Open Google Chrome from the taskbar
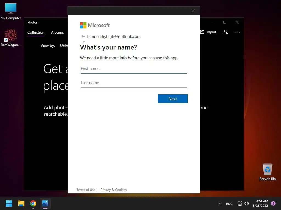The image size is (281, 210). coord(33,203)
